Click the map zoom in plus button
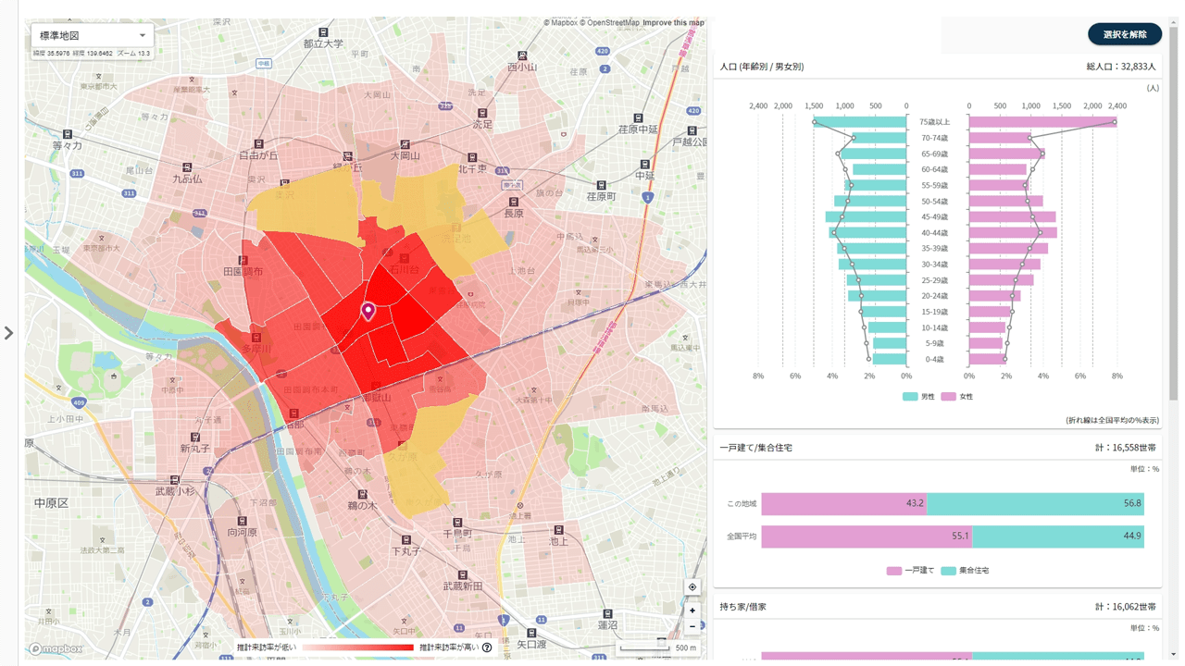Image resolution: width=1185 pixels, height=666 pixels. [x=692, y=610]
